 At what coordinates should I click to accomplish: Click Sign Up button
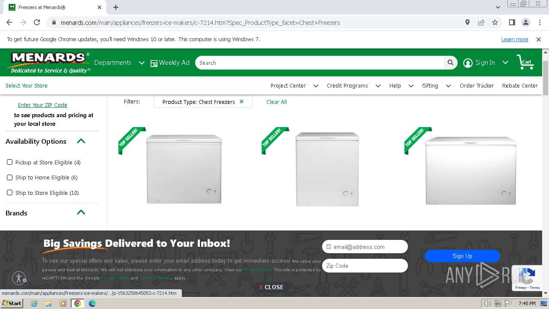(x=462, y=256)
